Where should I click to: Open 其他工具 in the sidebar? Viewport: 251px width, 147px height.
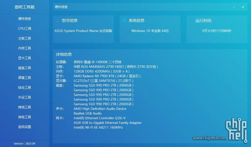[x=25, y=117]
